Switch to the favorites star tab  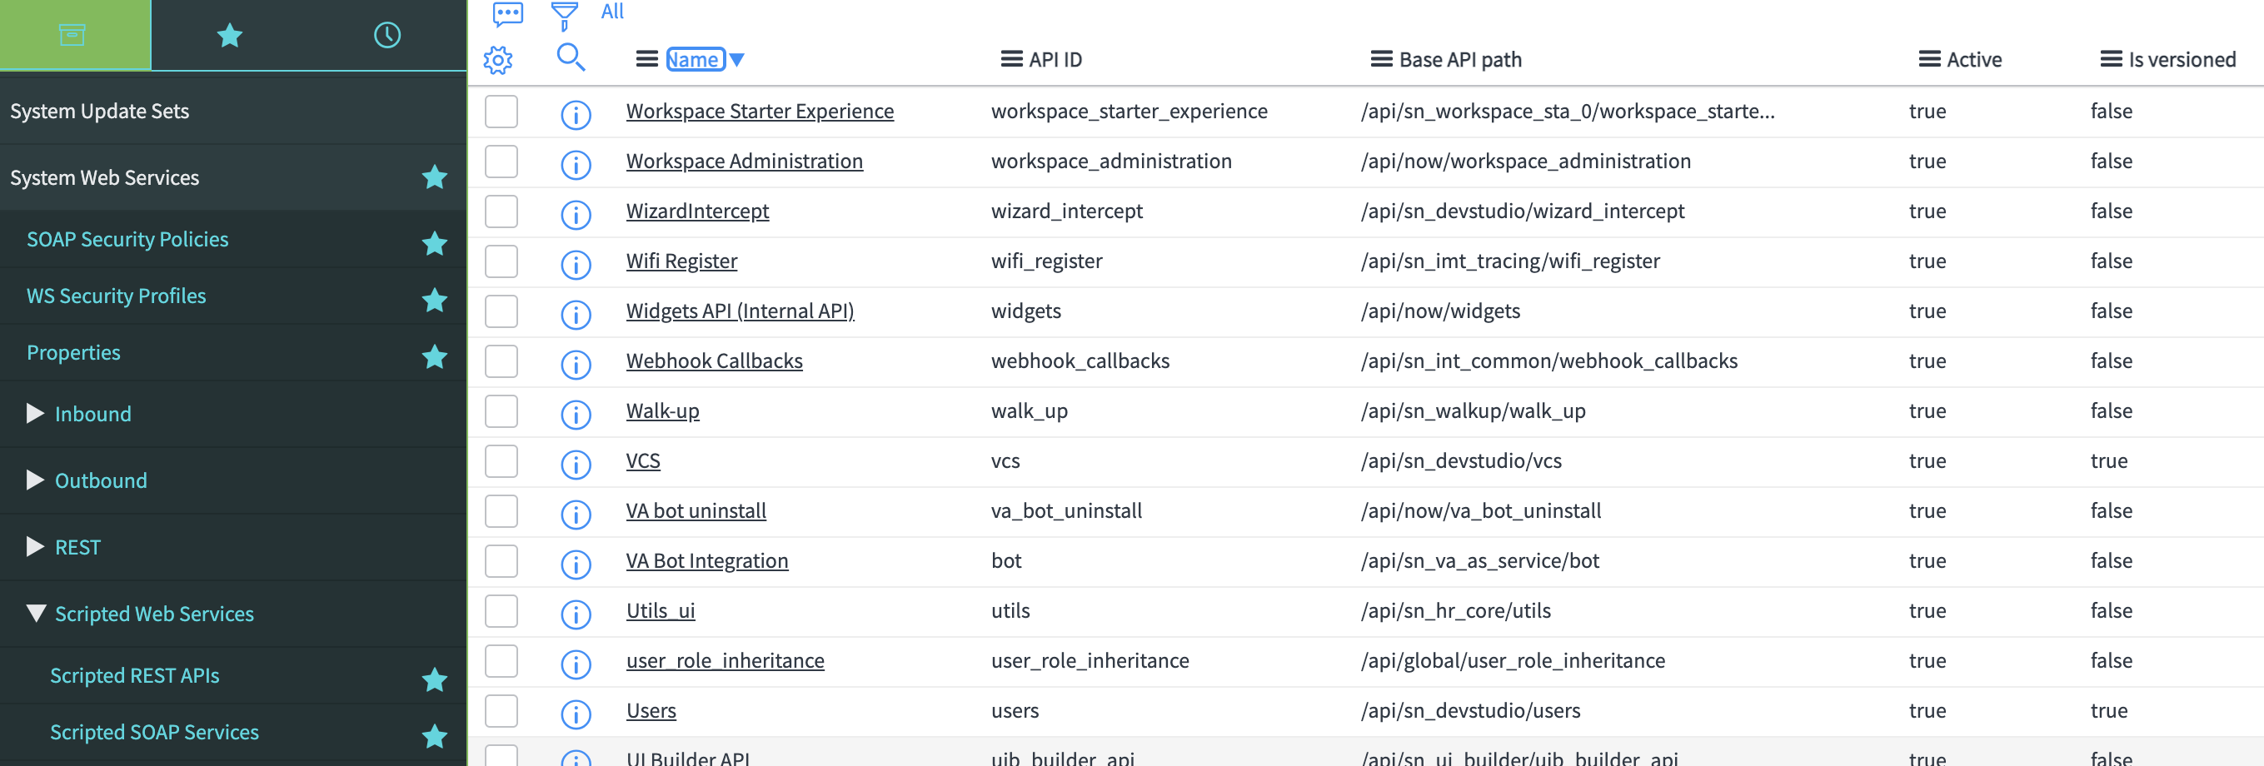(229, 35)
